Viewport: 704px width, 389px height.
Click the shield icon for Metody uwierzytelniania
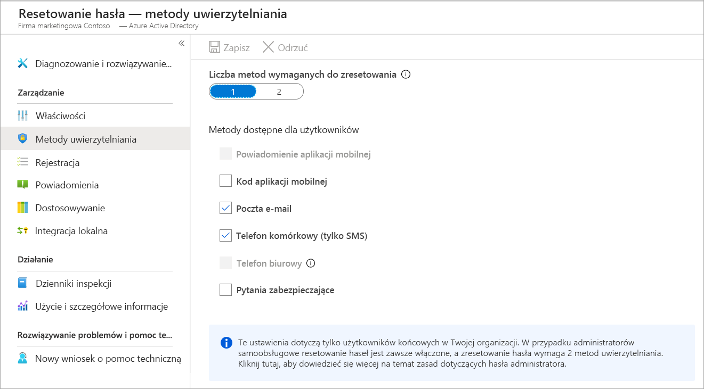(22, 138)
